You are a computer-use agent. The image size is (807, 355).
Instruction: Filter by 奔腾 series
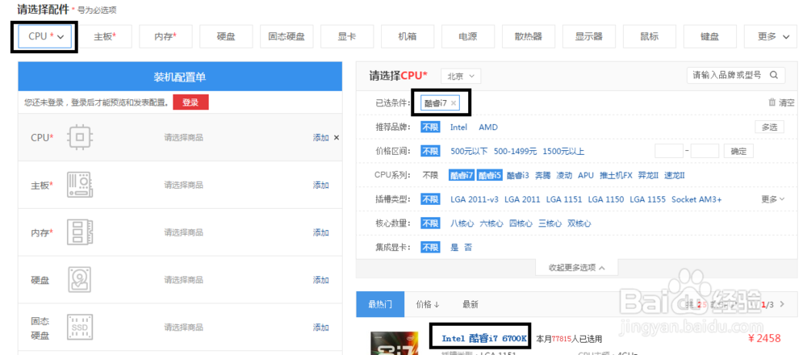(542, 175)
